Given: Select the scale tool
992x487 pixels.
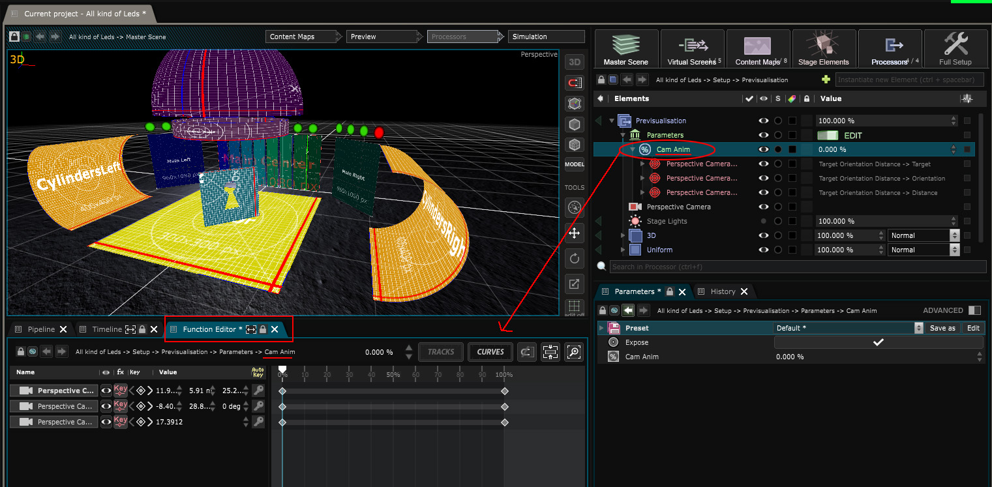Looking at the screenshot, I should click(575, 284).
